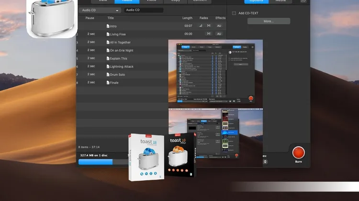Click the Length column header

tap(187, 18)
